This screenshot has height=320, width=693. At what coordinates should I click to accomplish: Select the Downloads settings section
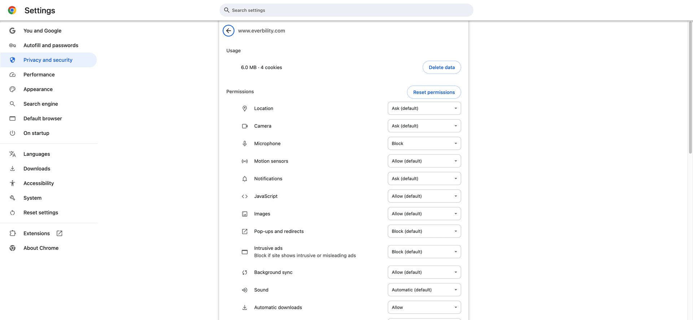tap(37, 168)
